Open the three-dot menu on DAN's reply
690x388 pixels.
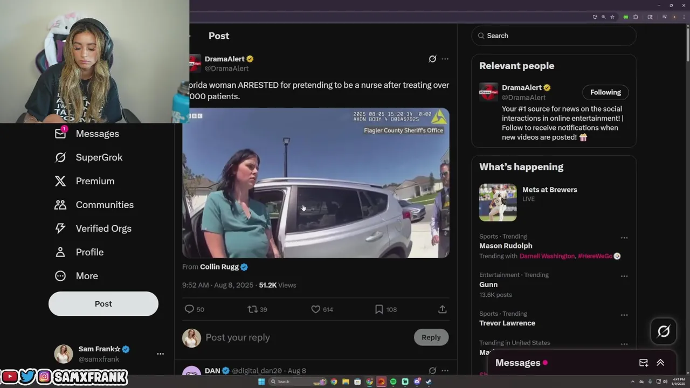445,371
